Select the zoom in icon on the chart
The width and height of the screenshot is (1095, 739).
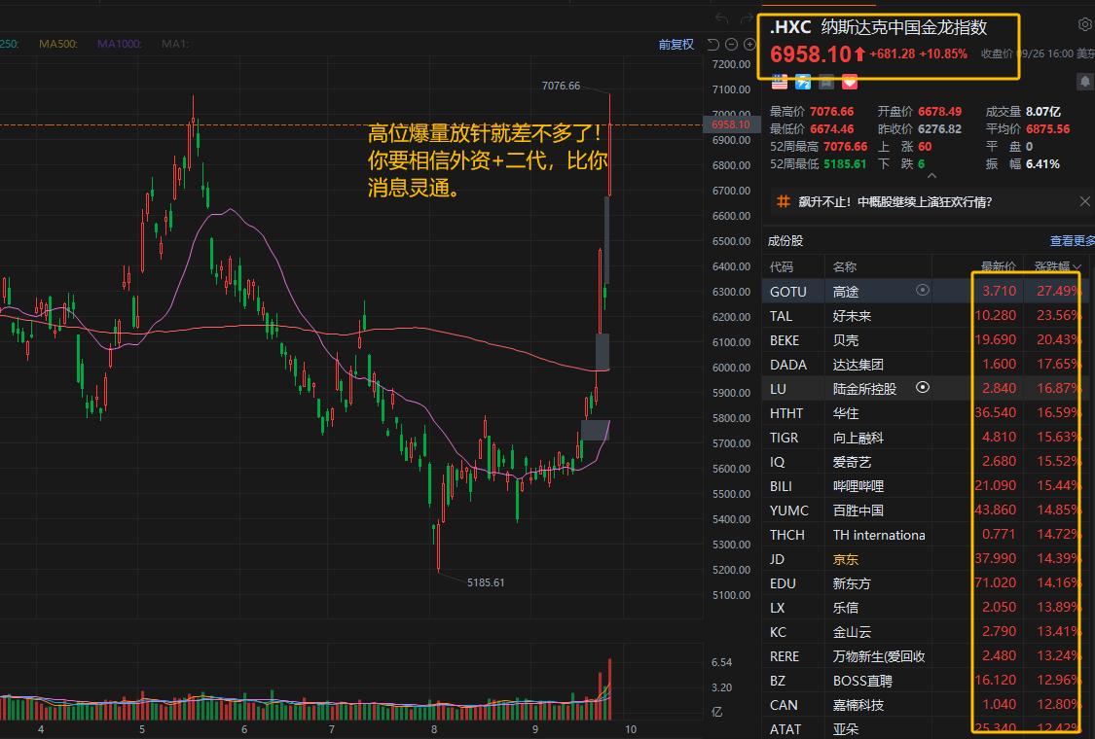(748, 44)
